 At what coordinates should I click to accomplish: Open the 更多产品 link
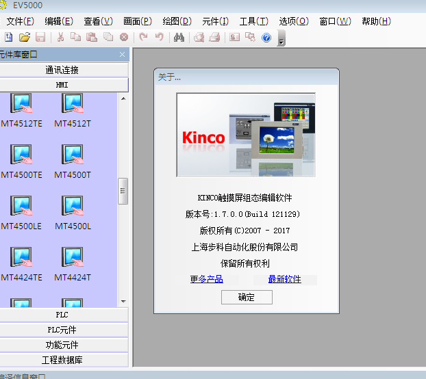click(x=206, y=279)
